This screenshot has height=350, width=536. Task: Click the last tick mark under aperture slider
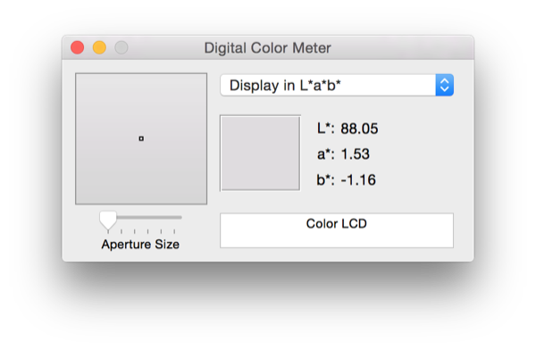[x=174, y=231]
